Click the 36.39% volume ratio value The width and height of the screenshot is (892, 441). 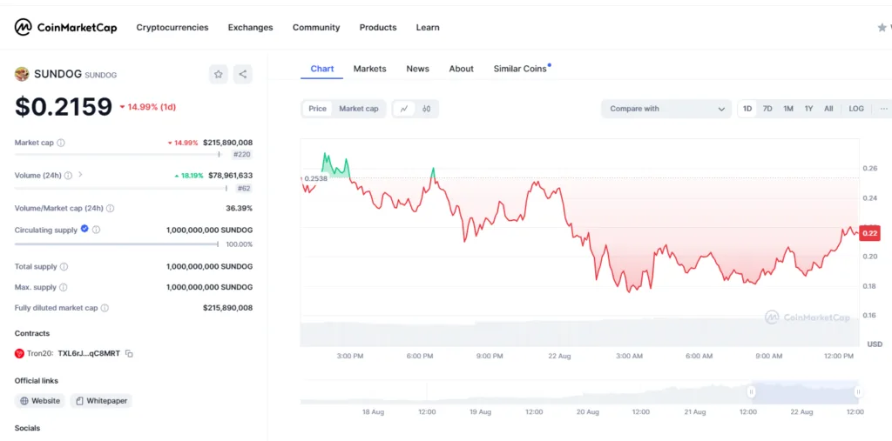(x=239, y=209)
